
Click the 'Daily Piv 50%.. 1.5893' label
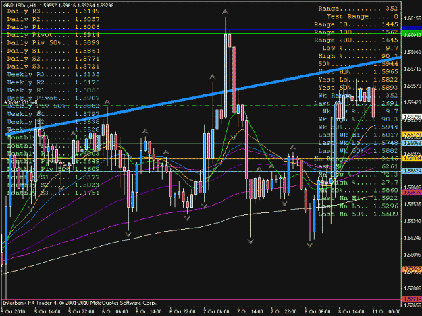53,42
